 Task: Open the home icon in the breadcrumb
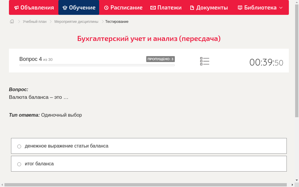click(x=12, y=21)
